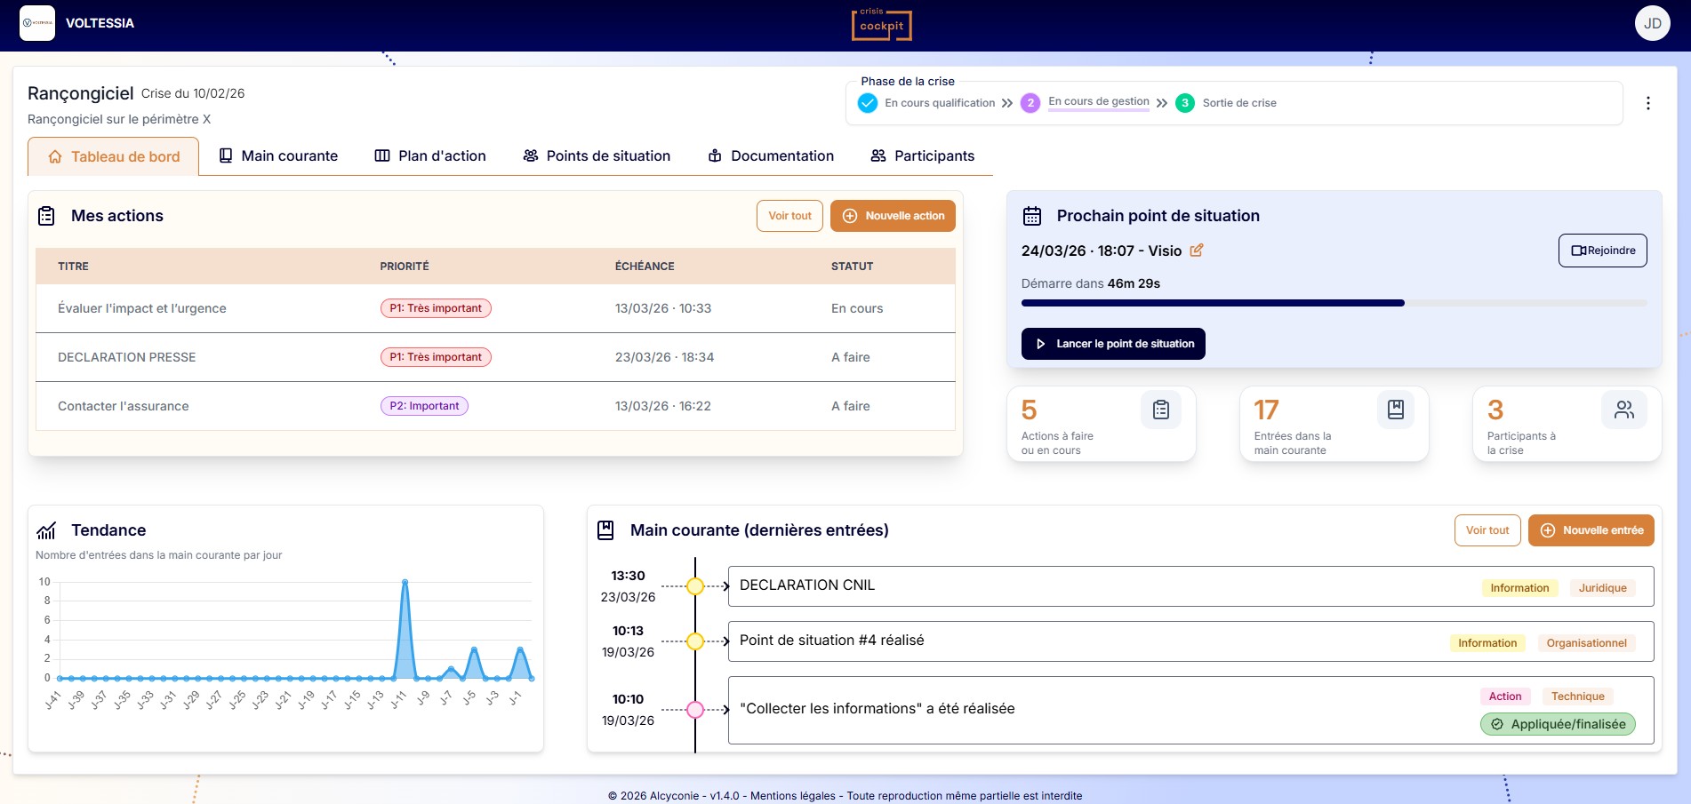Launch the point de situation

tap(1113, 344)
